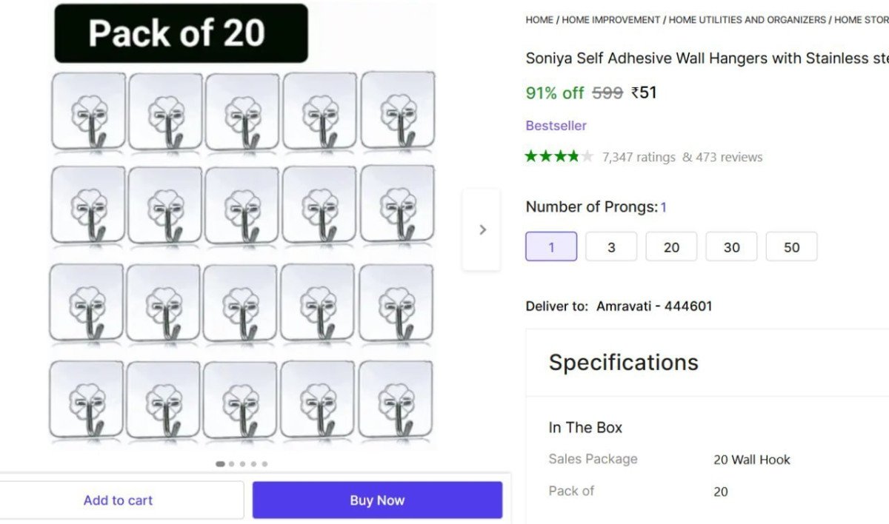Click the Add to cart button

pyautogui.click(x=118, y=500)
